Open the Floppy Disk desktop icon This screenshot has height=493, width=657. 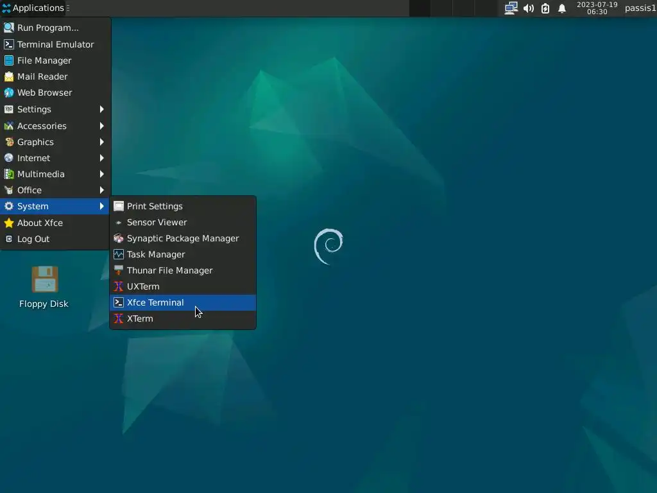point(44,280)
